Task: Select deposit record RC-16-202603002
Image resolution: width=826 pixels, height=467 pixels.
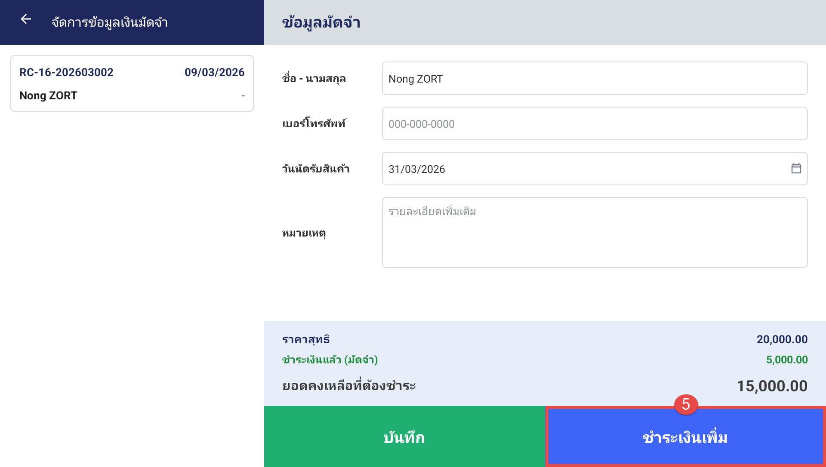Action: tap(66, 72)
